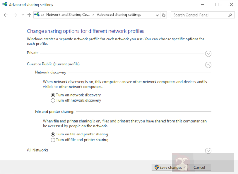This screenshot has height=174, width=238.
Task: Go to Network and Sharing Center breadcrumb
Action: coord(68,15)
